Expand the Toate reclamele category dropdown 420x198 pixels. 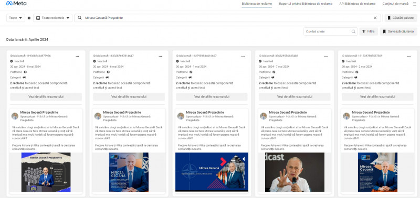click(x=53, y=18)
